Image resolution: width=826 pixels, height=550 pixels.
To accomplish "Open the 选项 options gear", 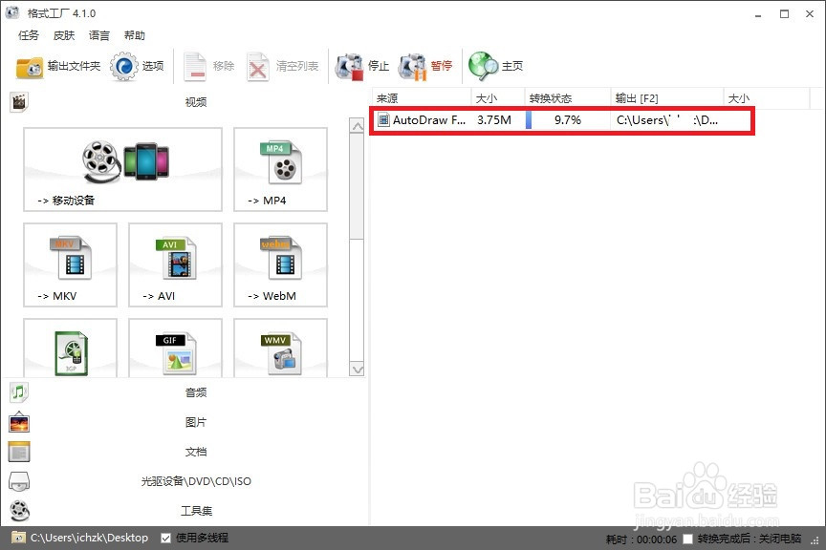I will pos(137,66).
